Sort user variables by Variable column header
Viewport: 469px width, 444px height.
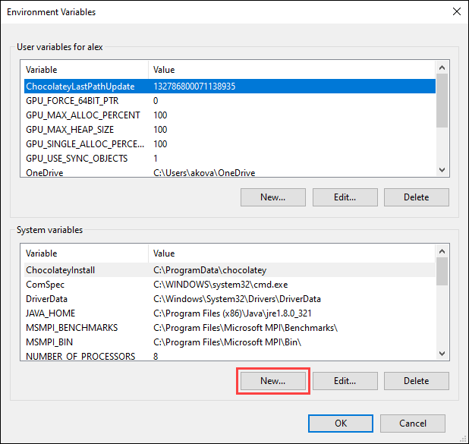coord(85,70)
